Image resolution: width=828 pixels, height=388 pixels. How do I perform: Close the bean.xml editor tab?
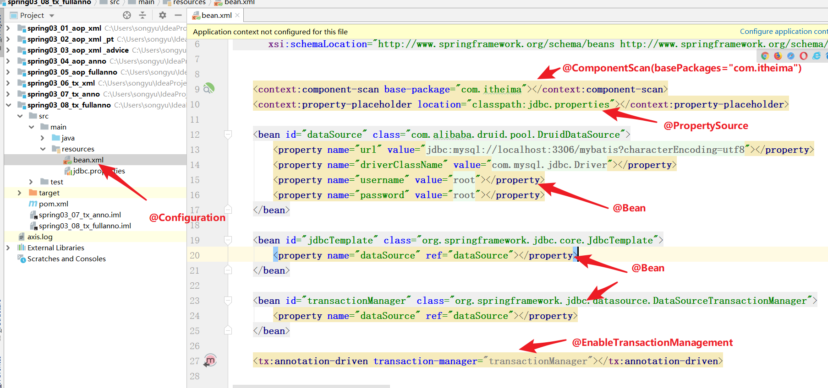click(237, 15)
